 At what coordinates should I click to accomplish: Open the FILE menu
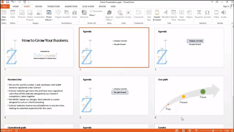point(5,6)
